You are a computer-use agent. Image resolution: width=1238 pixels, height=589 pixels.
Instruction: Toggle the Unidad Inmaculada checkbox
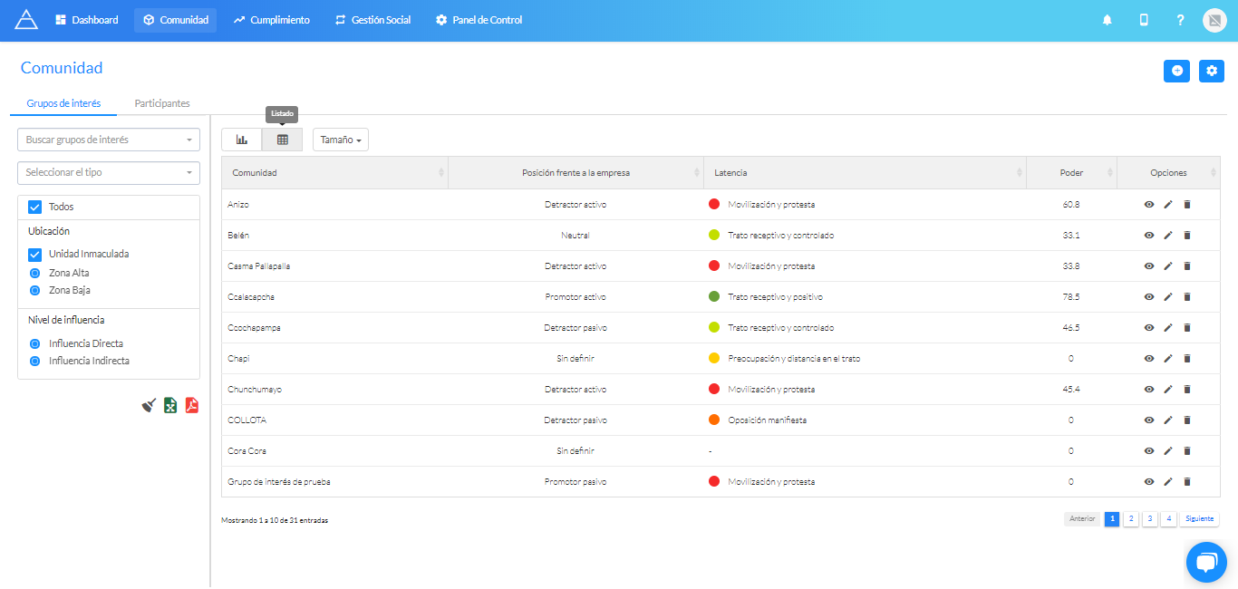35,254
